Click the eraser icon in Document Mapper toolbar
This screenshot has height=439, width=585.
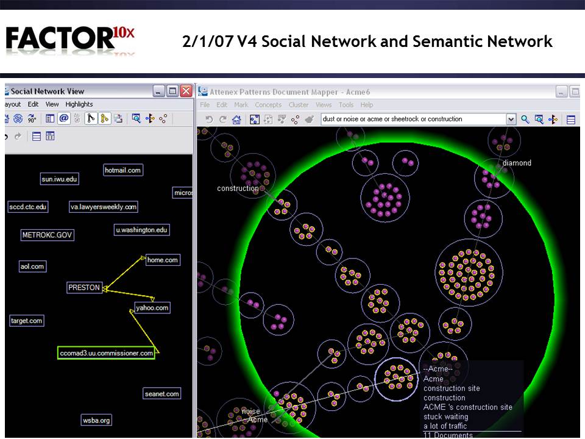pos(310,120)
